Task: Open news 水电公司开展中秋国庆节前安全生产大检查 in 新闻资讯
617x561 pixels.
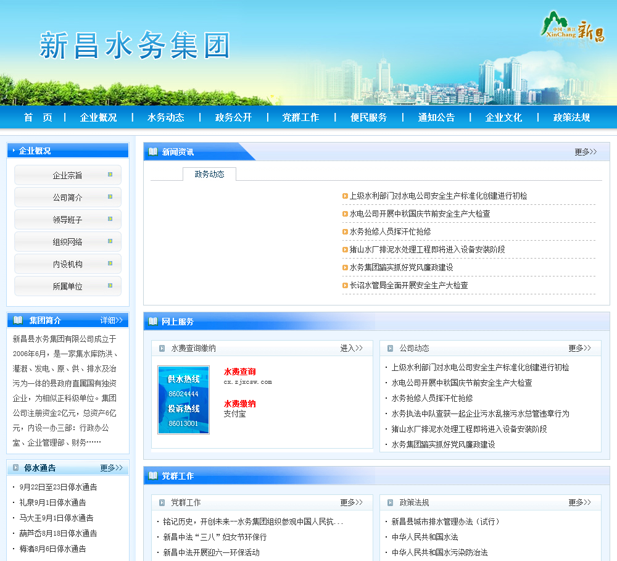Action: coord(420,214)
